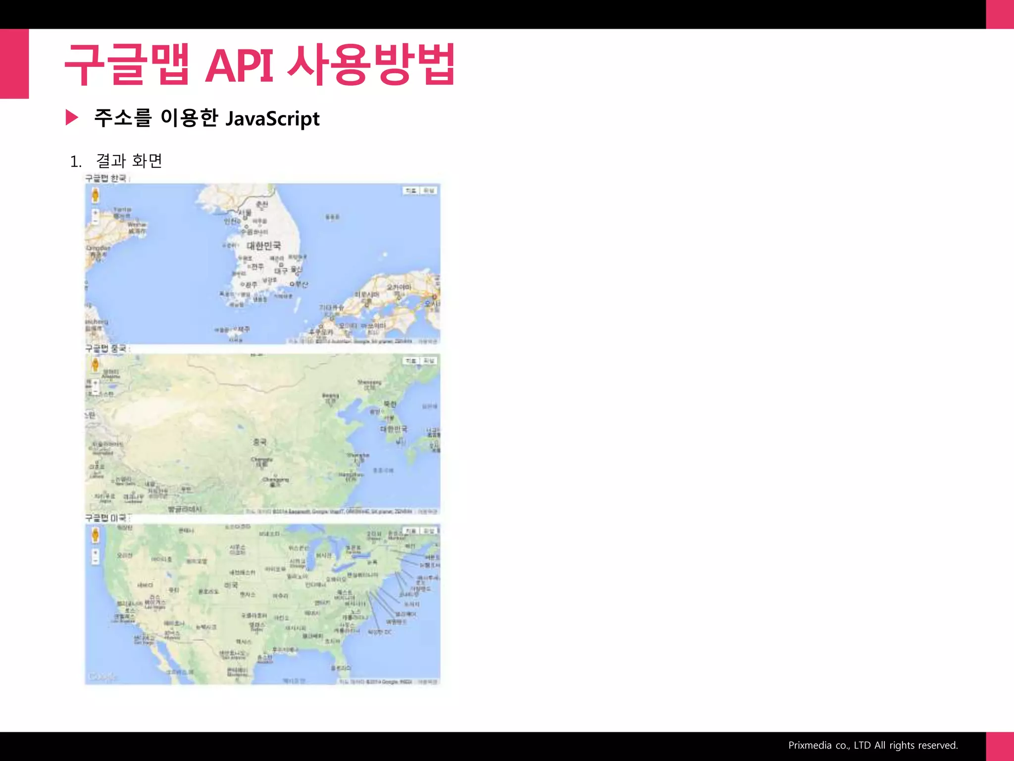This screenshot has width=1014, height=761.
Task: Switch Korea map to 위성 satellite view
Action: point(429,191)
